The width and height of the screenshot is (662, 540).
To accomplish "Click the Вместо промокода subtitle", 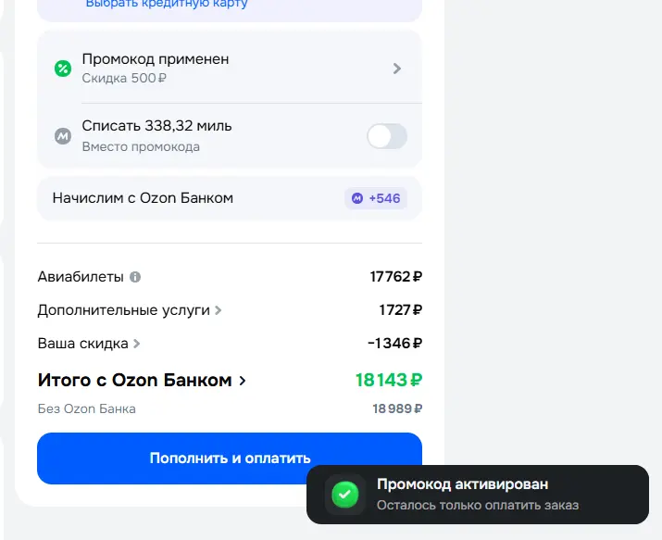I will (x=141, y=146).
